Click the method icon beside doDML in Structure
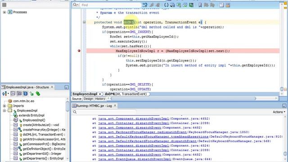288x162 pixels. coord(15,135)
